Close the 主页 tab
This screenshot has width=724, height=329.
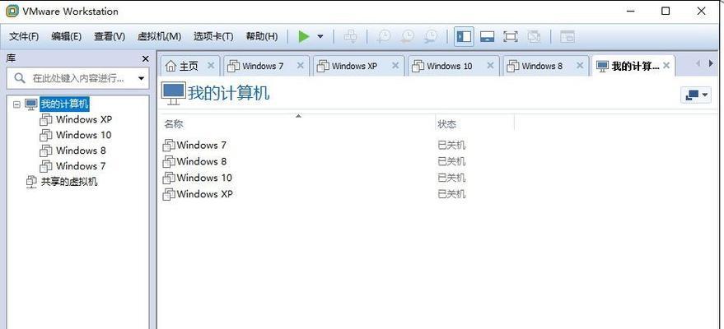coord(211,66)
